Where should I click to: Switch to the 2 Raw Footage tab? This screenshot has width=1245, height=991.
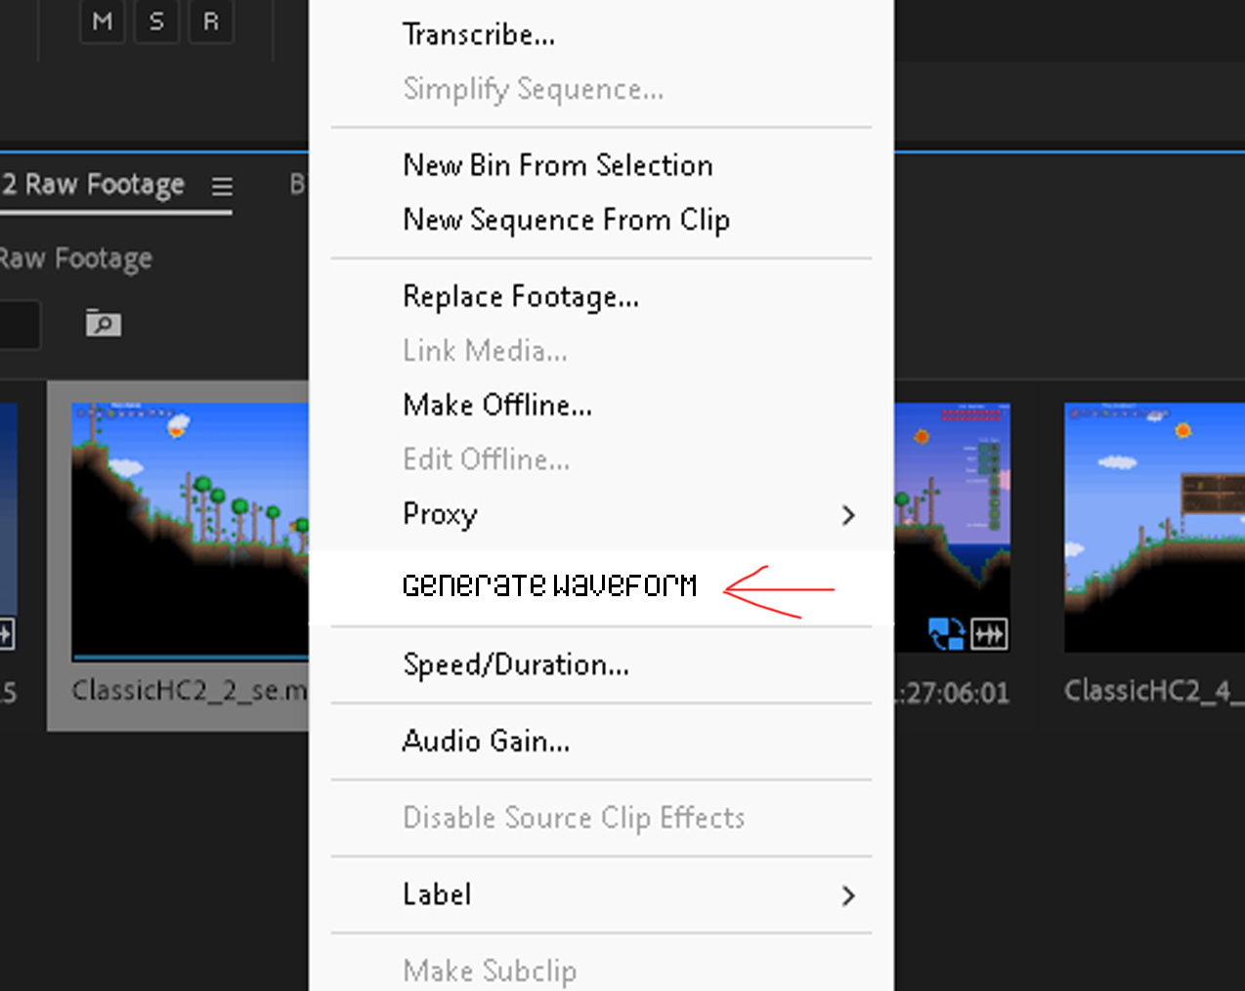93,185
